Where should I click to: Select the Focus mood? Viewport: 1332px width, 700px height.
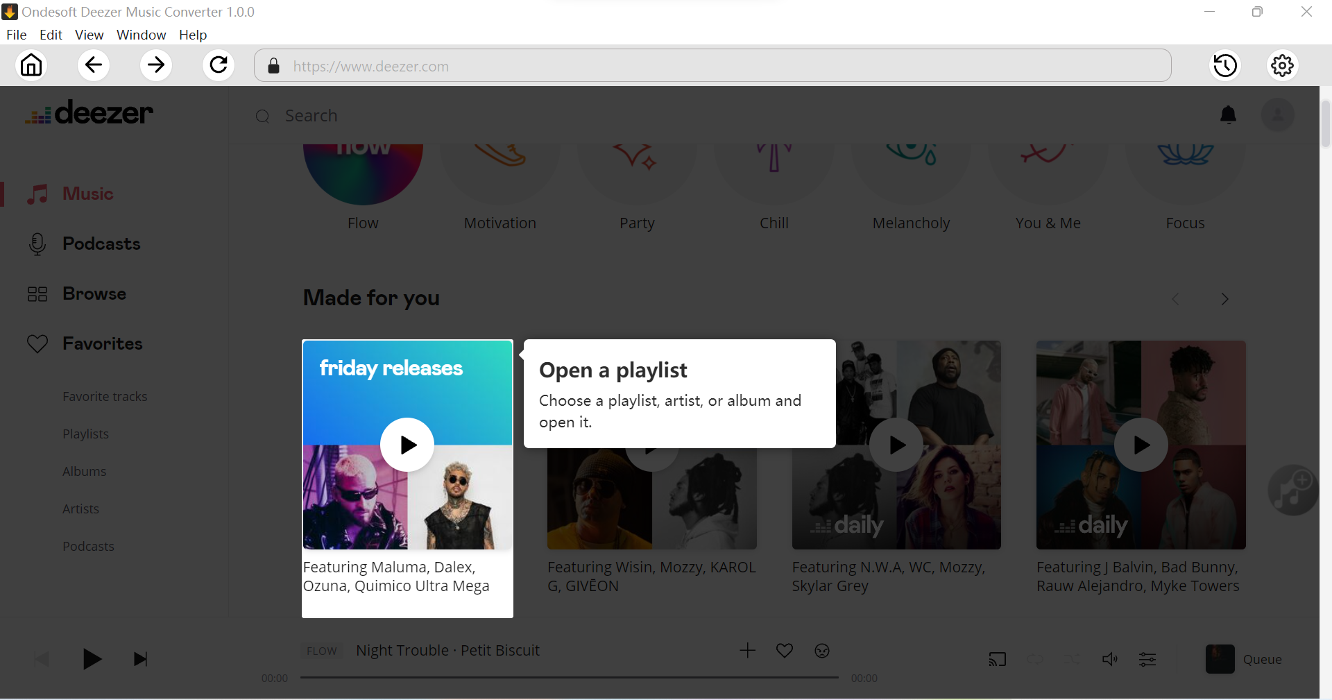(1185, 173)
